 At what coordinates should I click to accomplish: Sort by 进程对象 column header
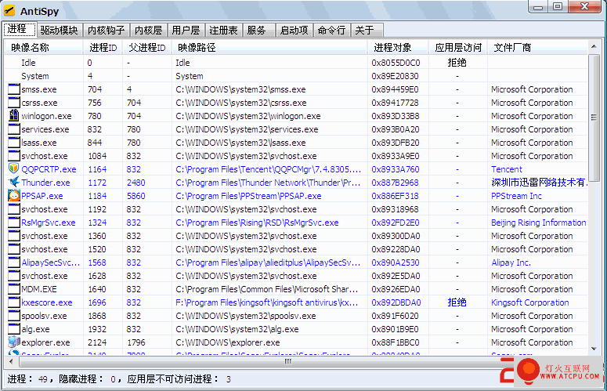click(x=398, y=47)
